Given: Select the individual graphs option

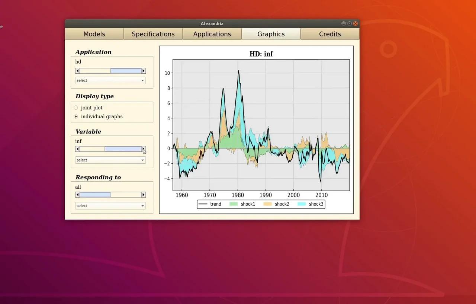Looking at the screenshot, I should [75, 116].
